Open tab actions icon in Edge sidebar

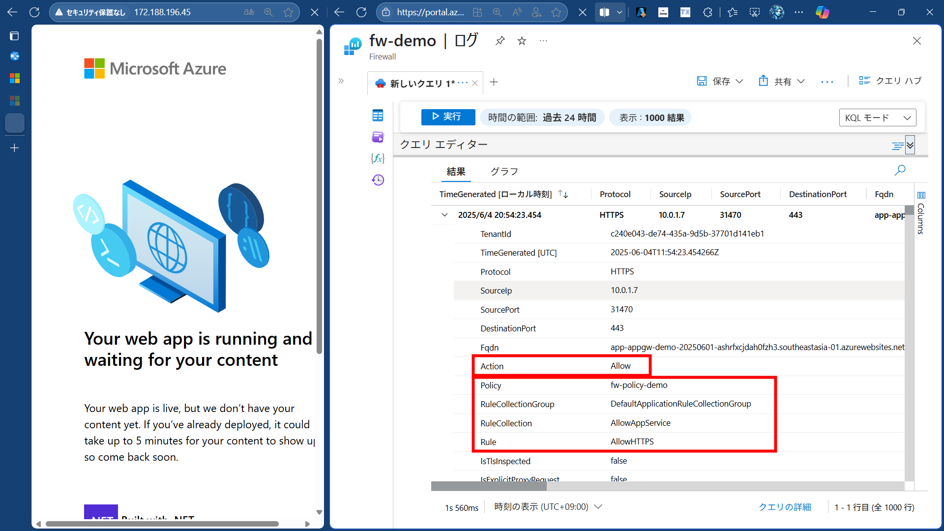15,36
